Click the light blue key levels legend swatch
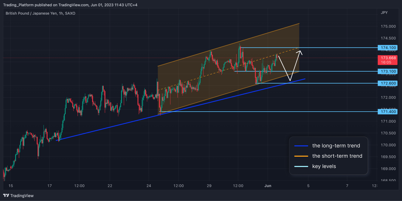This screenshot has width=402, height=201. click(301, 166)
